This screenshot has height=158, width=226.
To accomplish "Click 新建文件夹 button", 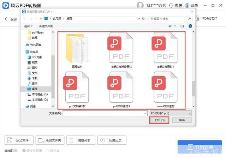I will [46, 26].
